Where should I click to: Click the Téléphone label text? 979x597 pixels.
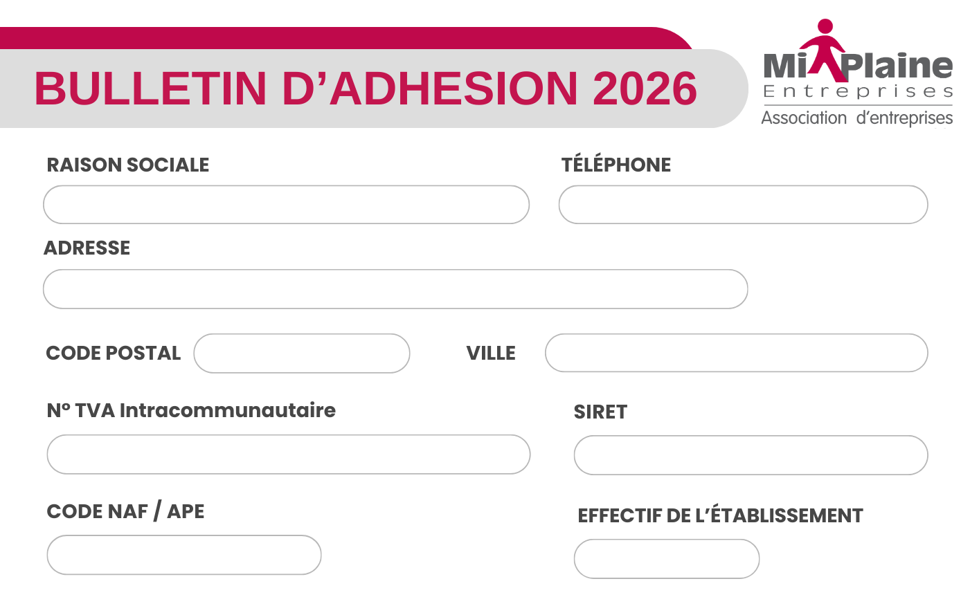coord(616,165)
